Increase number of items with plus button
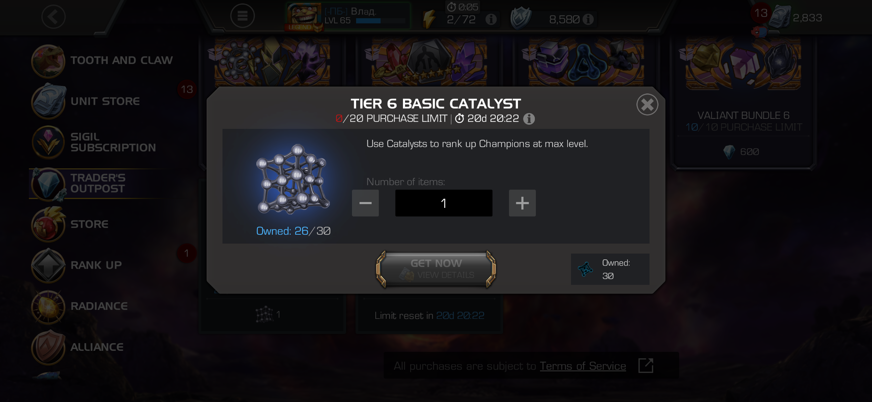 pos(522,203)
